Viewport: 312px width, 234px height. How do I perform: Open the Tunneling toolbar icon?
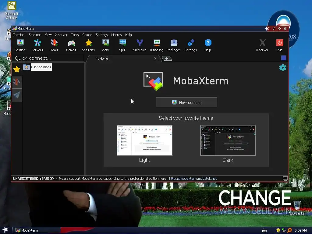click(x=157, y=45)
